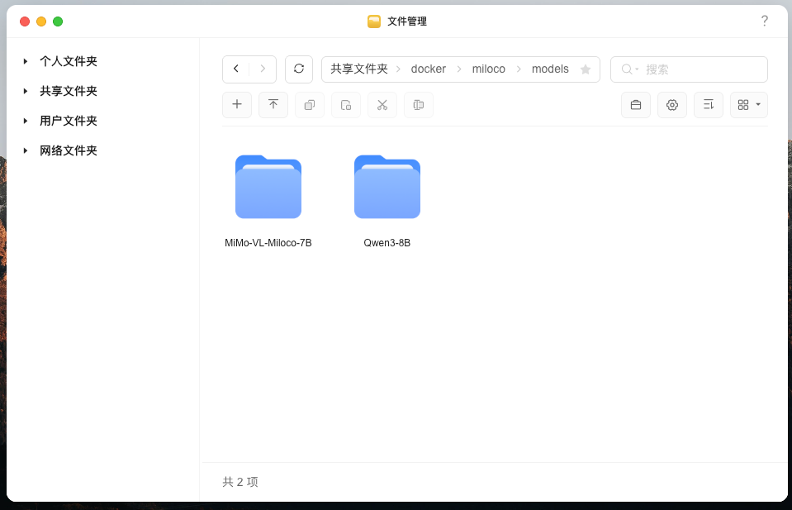
Task: Expand the 个人文件夹 section
Action: [26, 61]
